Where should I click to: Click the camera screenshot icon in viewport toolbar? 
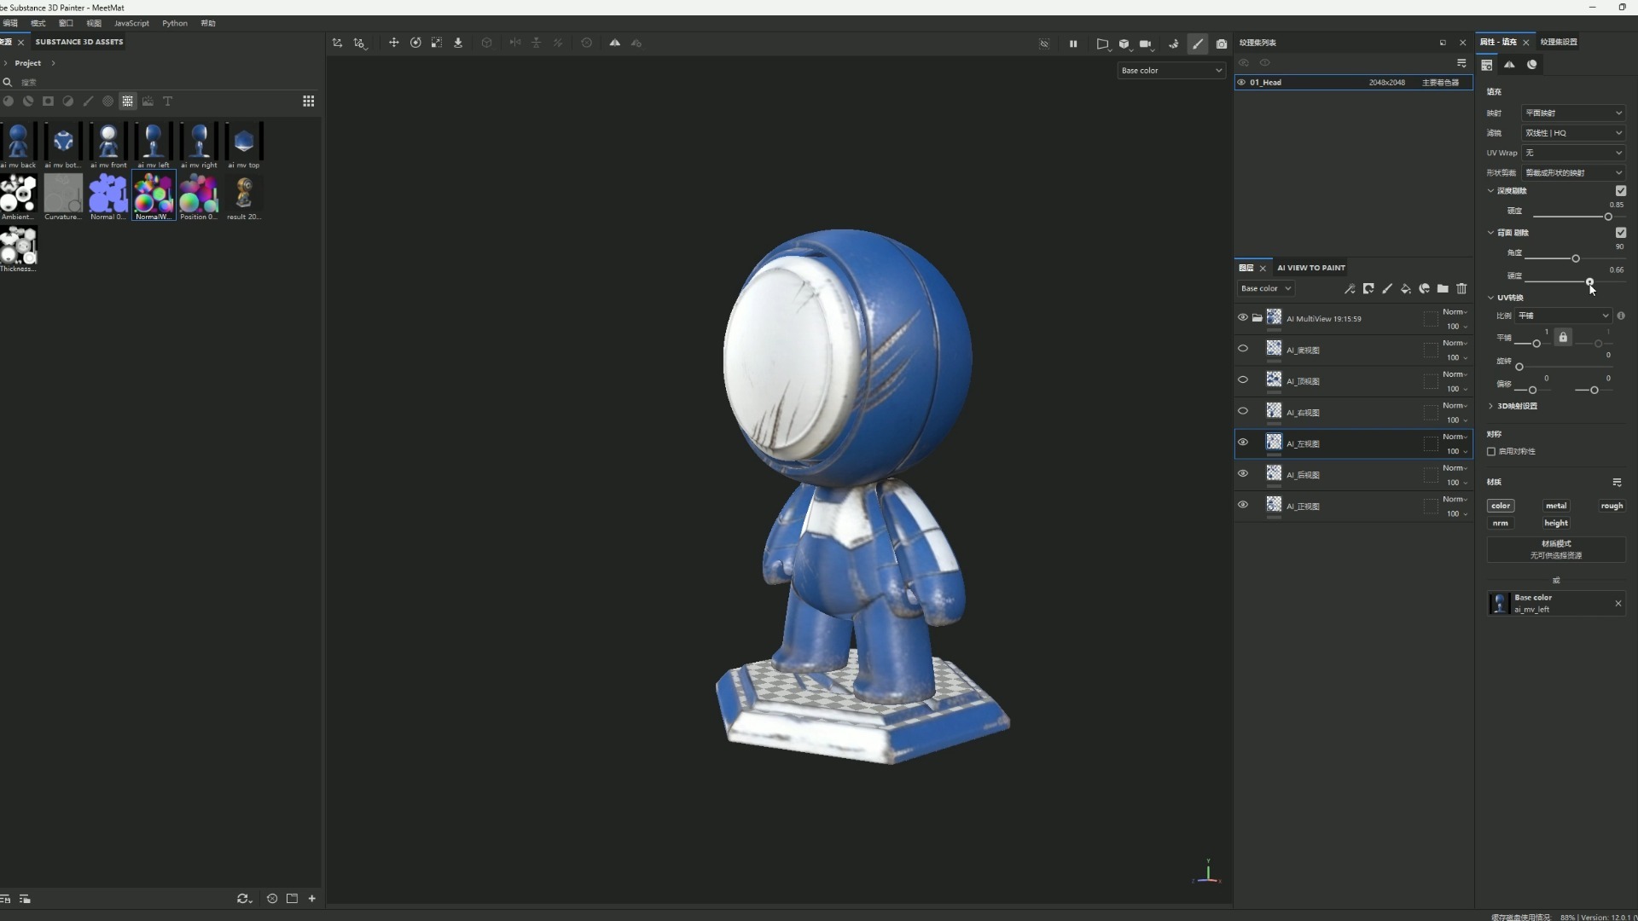[1222, 43]
